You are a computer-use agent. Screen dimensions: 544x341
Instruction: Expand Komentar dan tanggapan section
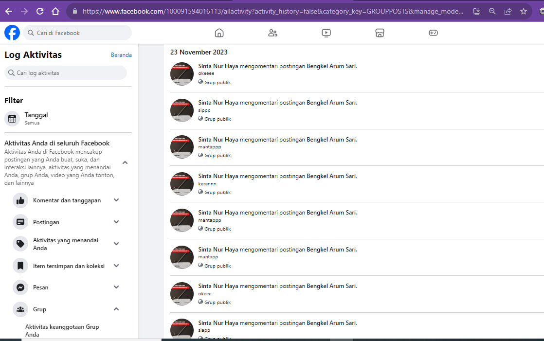point(116,200)
